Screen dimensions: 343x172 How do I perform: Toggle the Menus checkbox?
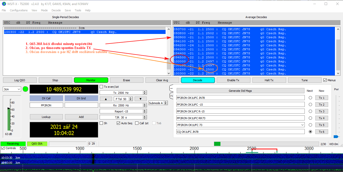tap(325, 80)
